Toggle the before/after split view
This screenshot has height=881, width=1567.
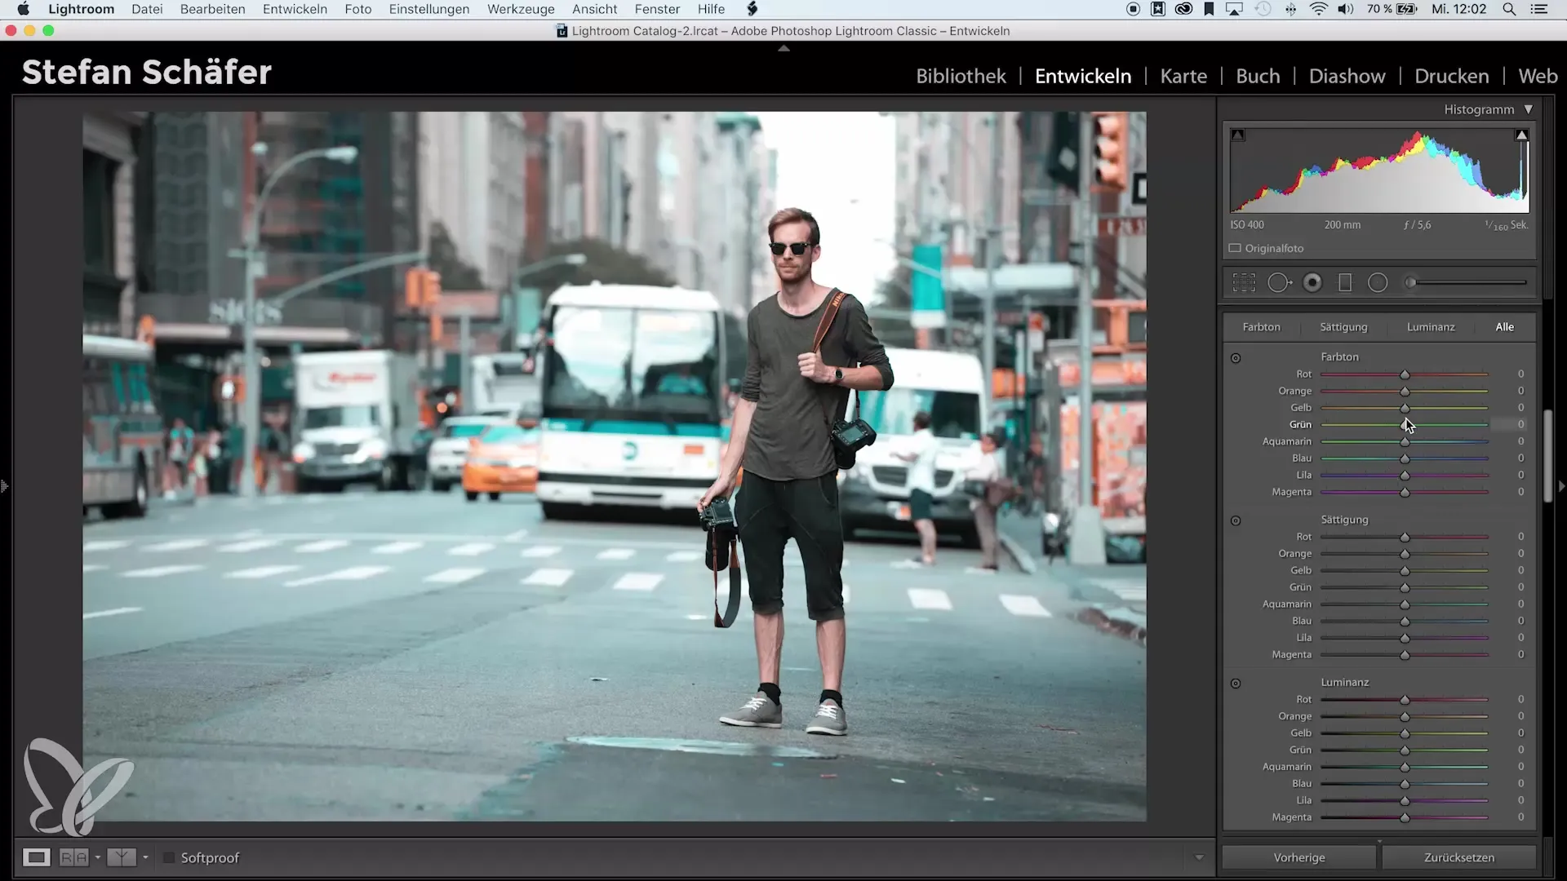[x=122, y=858]
